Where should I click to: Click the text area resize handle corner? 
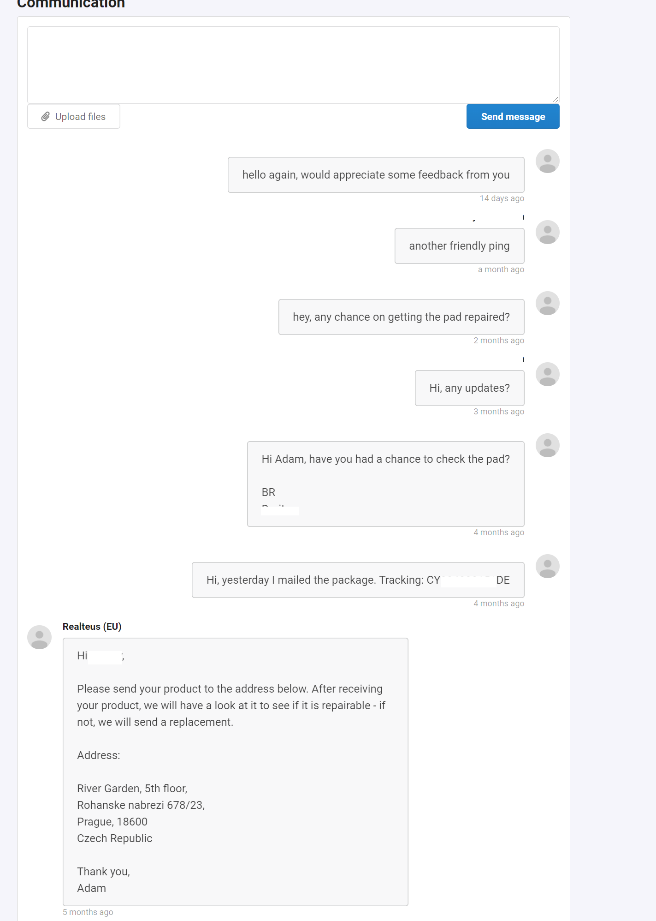pyautogui.click(x=556, y=99)
